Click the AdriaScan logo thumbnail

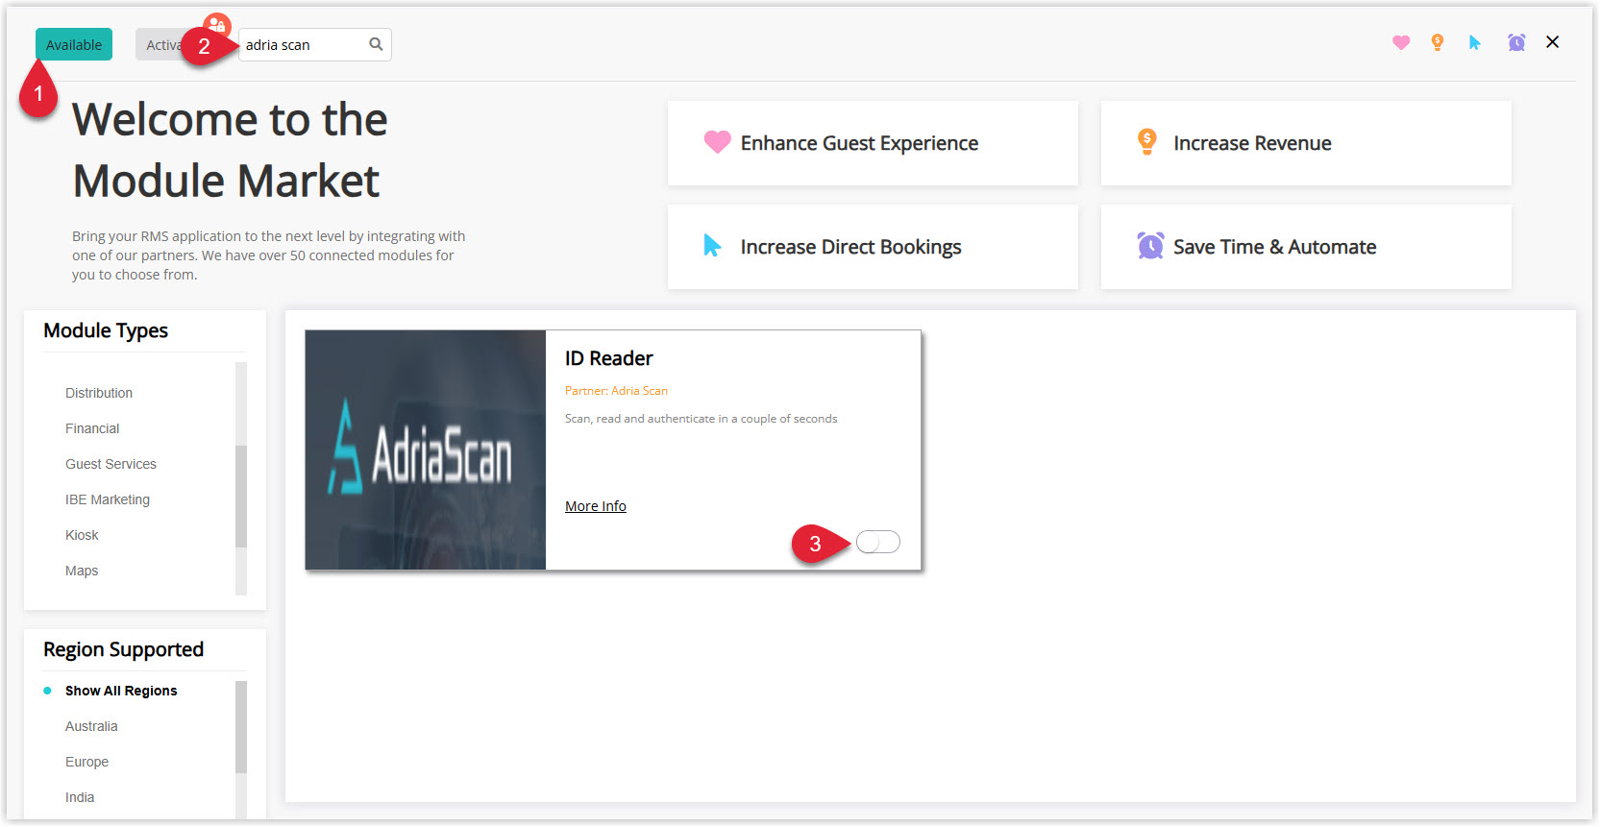tap(425, 450)
